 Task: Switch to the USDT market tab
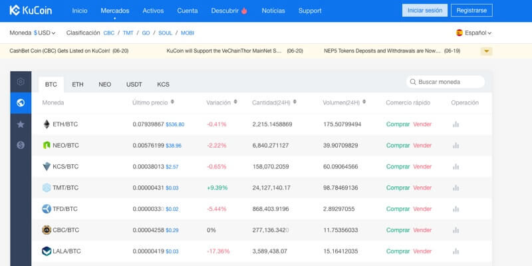(x=134, y=84)
